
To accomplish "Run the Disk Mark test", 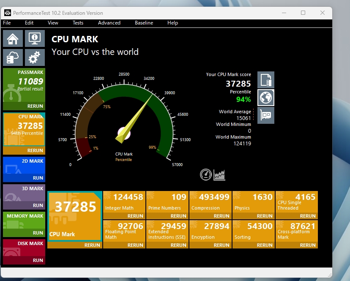I will (24, 260).
